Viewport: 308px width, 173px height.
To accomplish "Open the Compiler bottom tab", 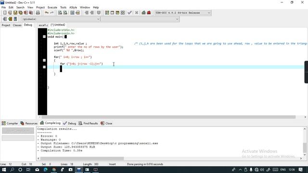I will [10, 124].
